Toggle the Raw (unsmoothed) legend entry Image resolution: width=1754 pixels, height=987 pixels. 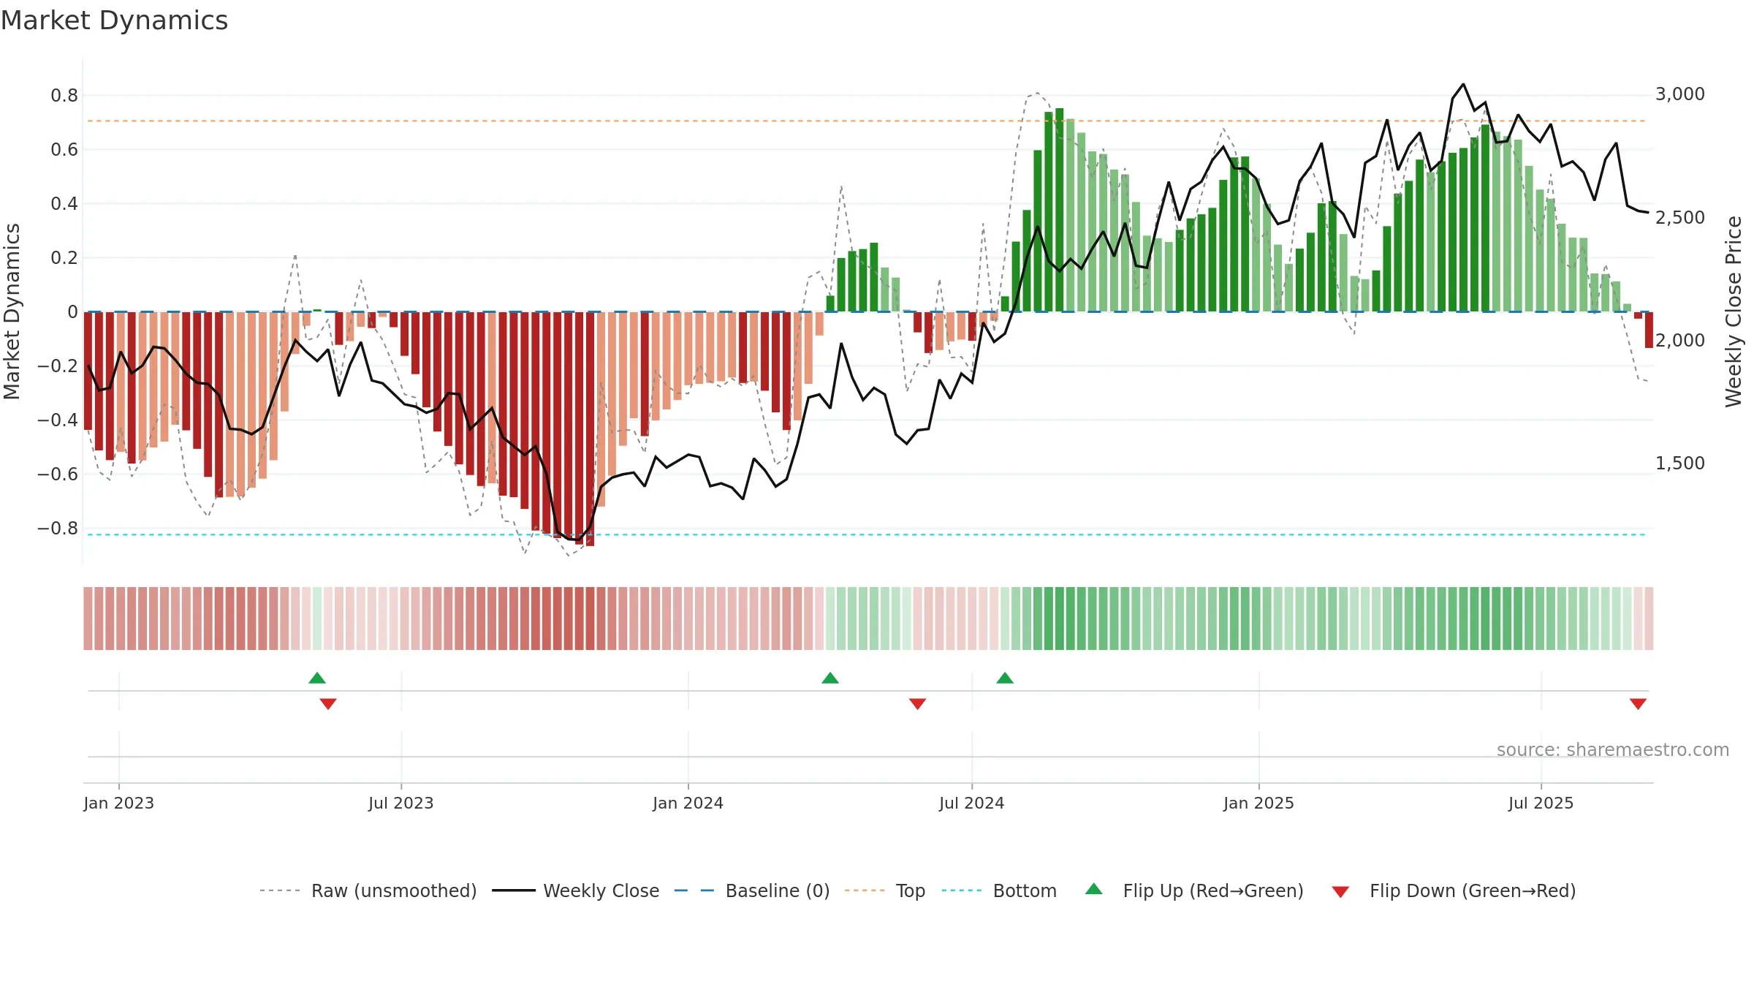click(x=368, y=890)
